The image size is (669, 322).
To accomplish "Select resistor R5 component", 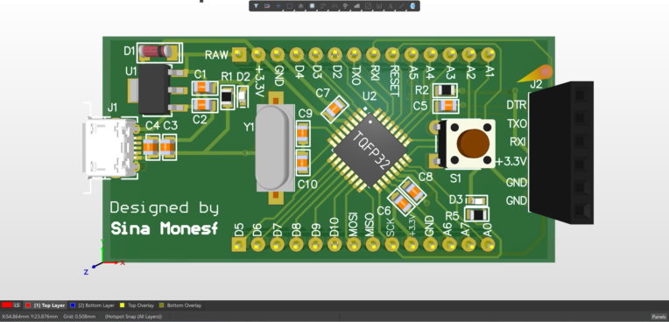I will (x=476, y=214).
